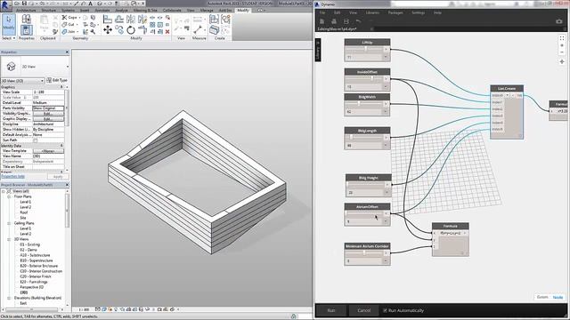Screen dimensions: 570x320
Task: Click Undo arrow in Dynamo toolbar
Action: pos(358,21)
